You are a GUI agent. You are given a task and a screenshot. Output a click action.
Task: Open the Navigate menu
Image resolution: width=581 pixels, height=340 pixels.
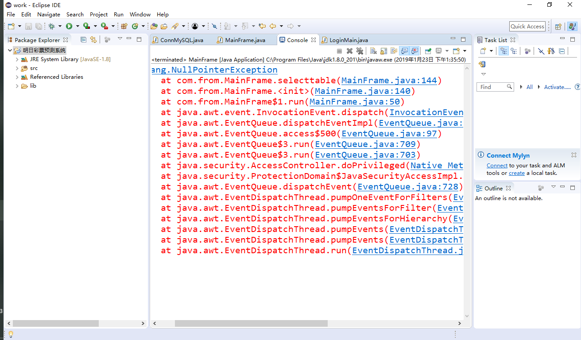click(x=49, y=14)
